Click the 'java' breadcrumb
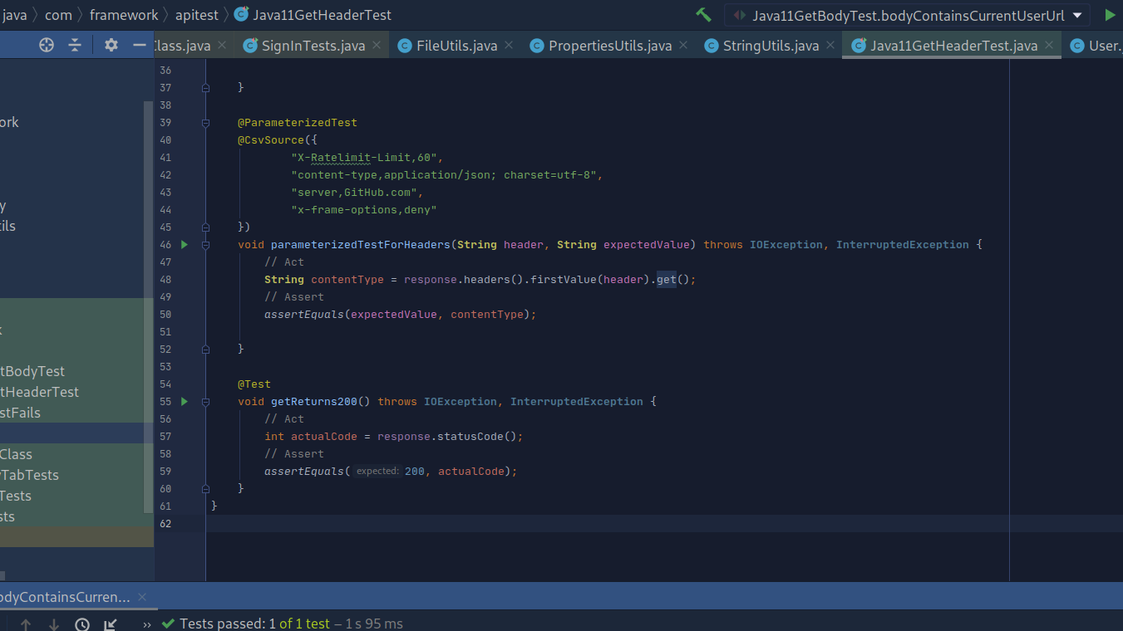 [x=14, y=15]
